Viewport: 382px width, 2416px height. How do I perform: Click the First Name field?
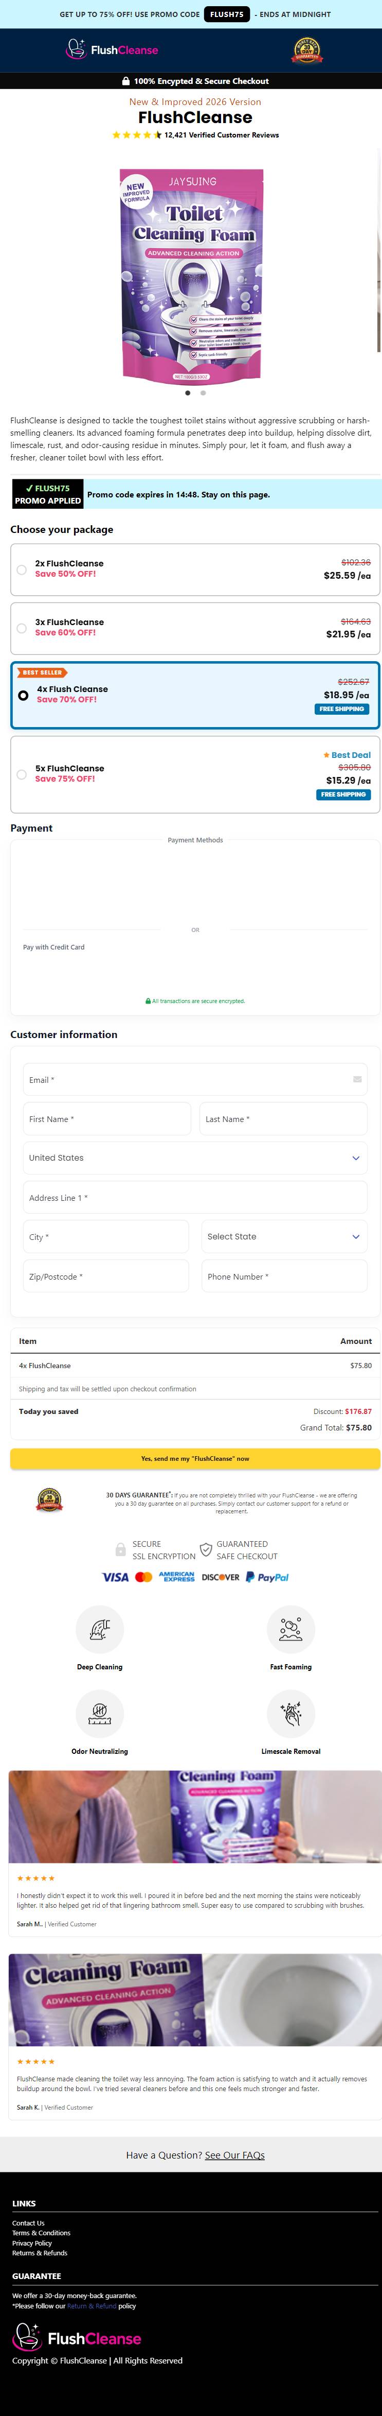click(x=107, y=1119)
